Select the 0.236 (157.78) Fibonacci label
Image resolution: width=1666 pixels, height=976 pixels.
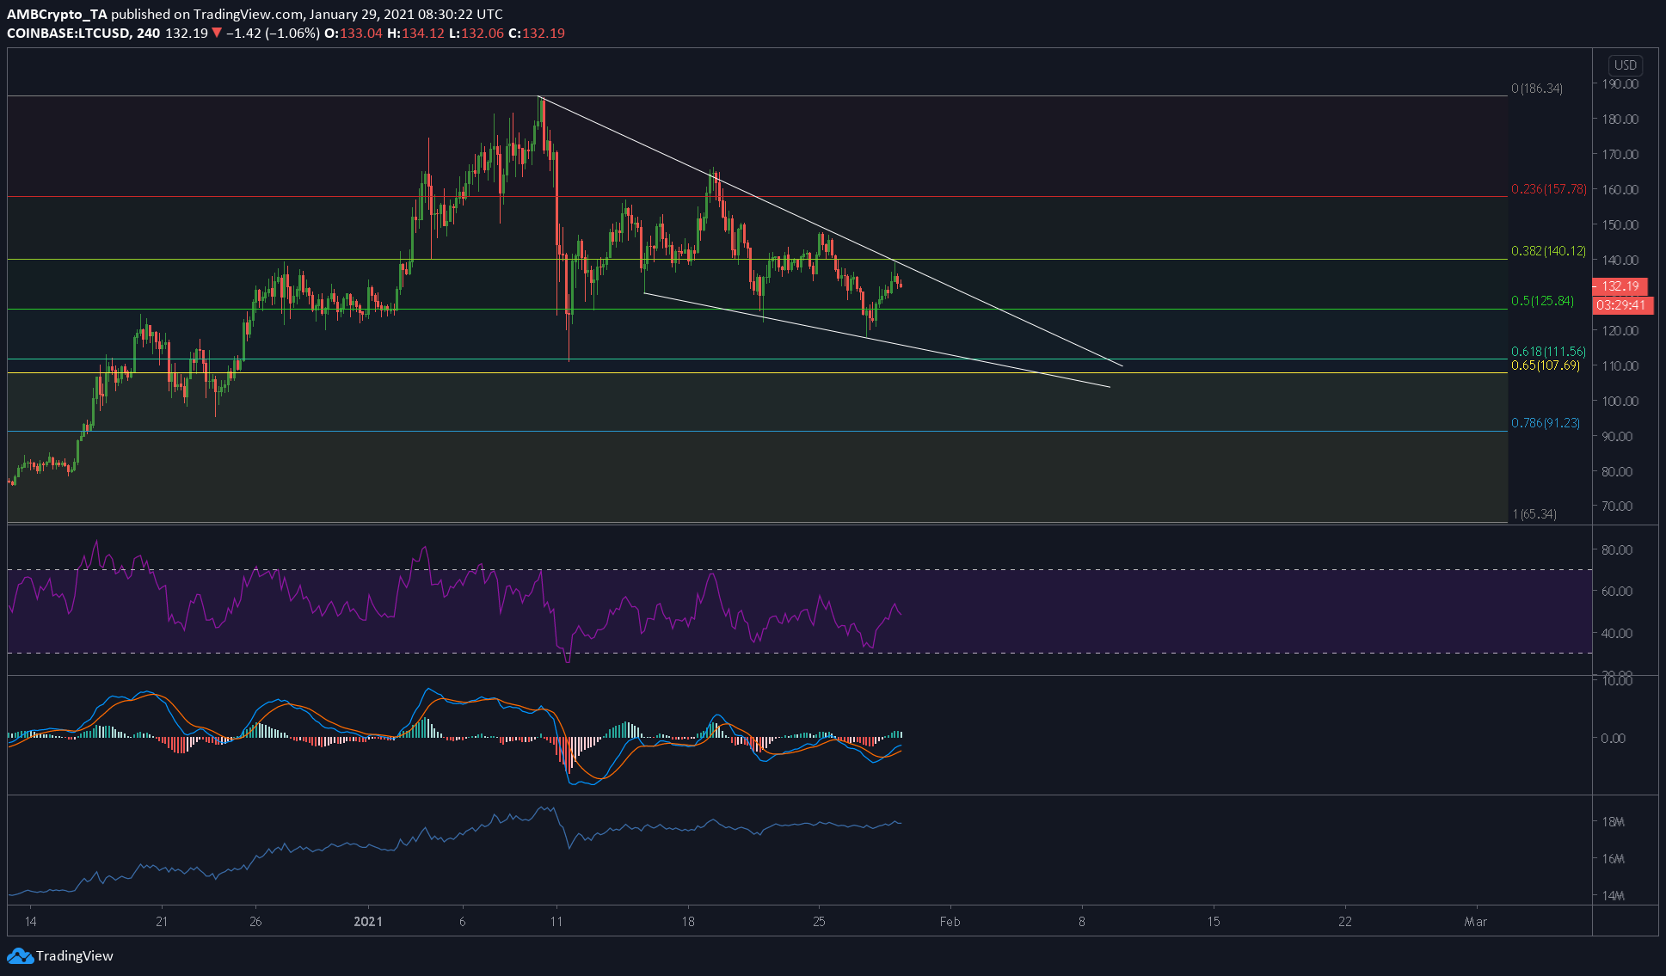(1548, 189)
